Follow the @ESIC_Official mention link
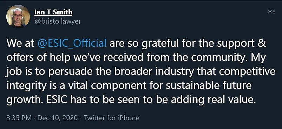Screen dimensions: 282x129 click(72, 44)
